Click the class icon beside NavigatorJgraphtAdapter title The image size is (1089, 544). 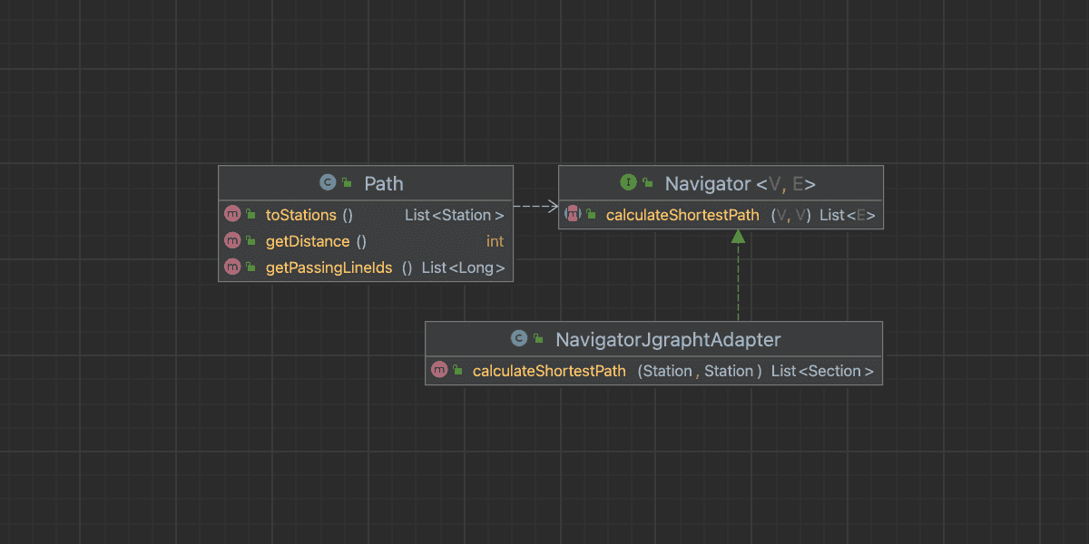(519, 339)
